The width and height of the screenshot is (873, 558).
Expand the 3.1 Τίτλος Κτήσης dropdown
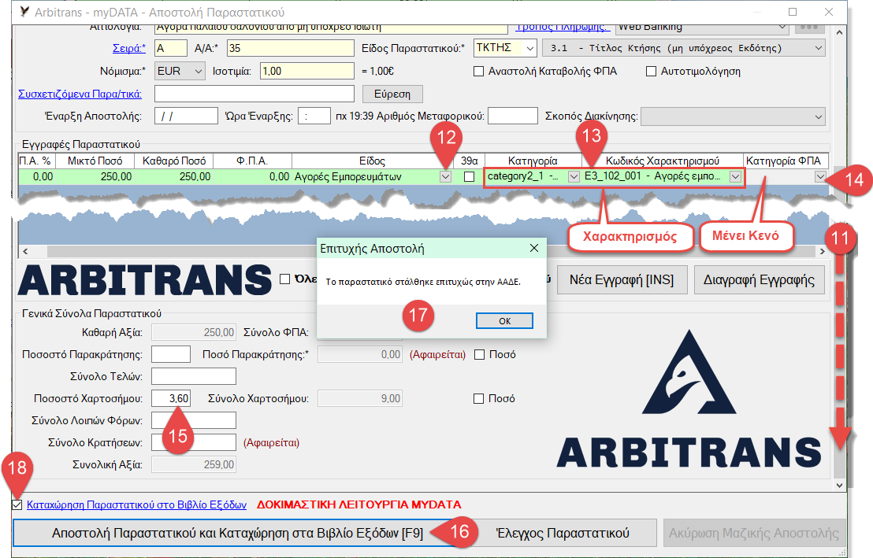818,48
